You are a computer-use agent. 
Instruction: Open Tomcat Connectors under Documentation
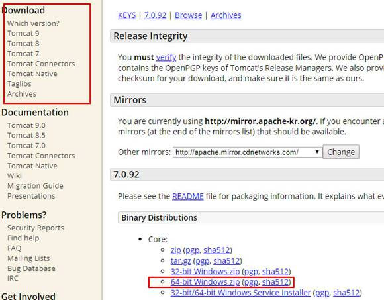coord(41,156)
